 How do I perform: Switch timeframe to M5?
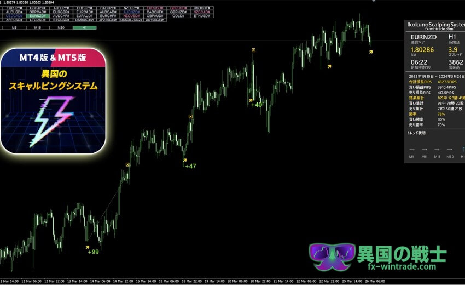(x=15, y=27)
